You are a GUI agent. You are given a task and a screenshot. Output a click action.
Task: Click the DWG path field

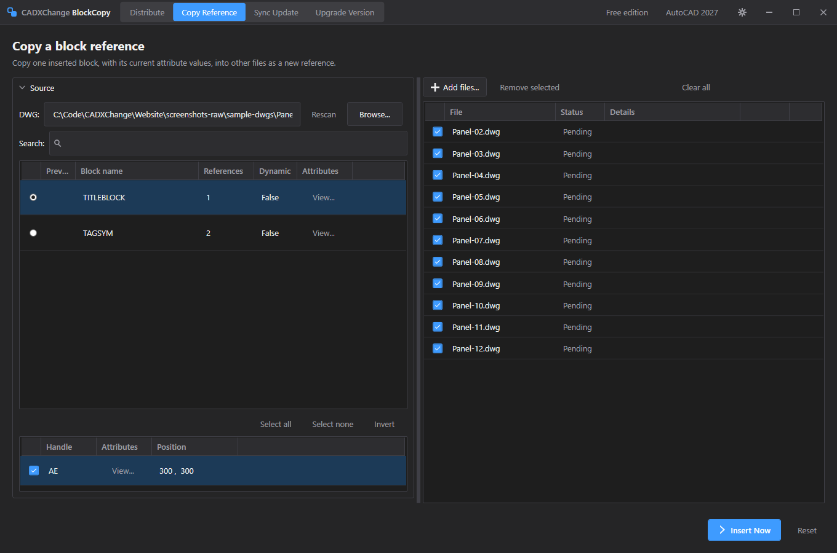tap(172, 114)
